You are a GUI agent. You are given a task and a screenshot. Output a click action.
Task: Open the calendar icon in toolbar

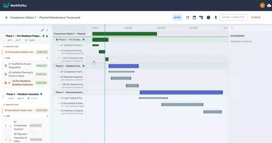click(x=194, y=18)
